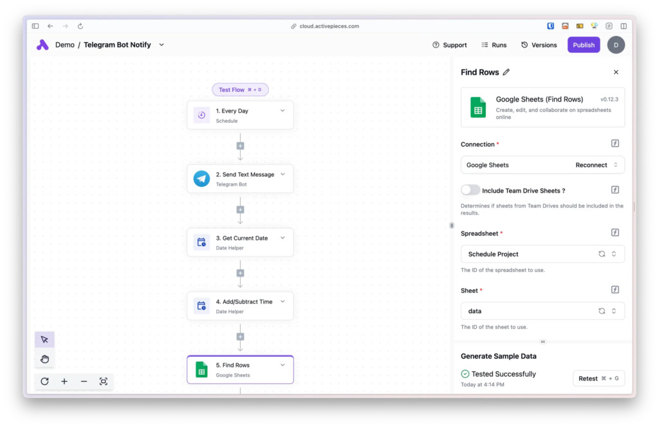Toggle the browser sidebar icon
Image resolution: width=659 pixels, height=428 pixels.
pos(35,26)
